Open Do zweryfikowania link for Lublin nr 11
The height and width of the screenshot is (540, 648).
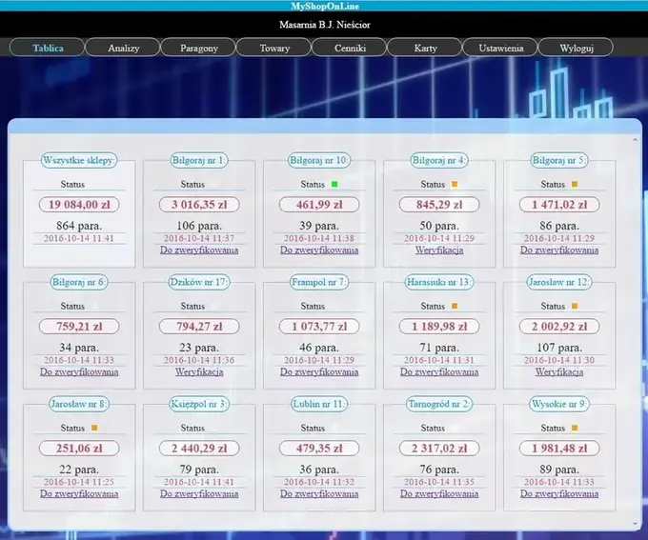pos(319,493)
